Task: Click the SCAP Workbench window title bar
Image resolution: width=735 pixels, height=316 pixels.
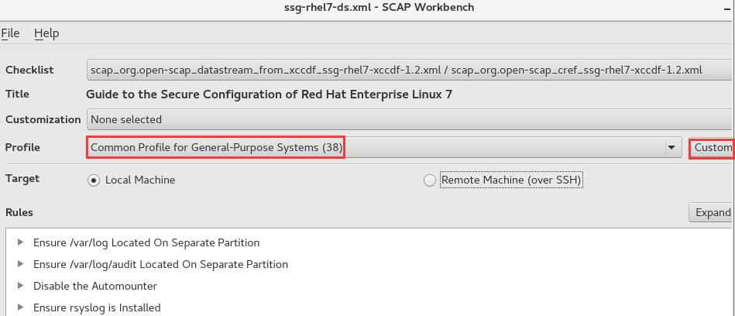Action: (367, 8)
